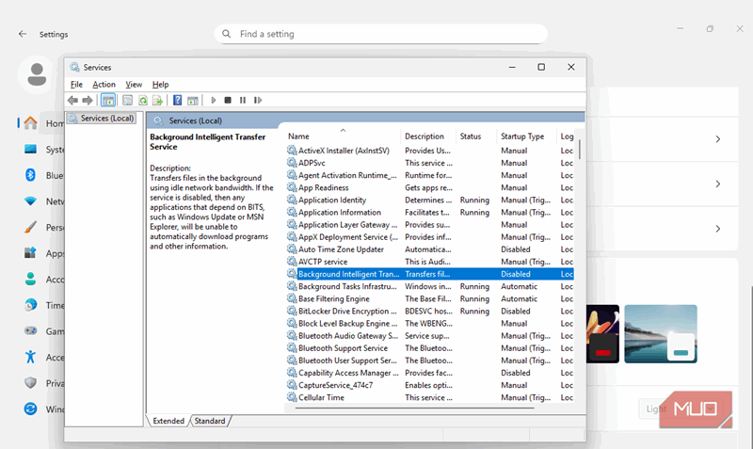Open the File menu

coord(76,85)
